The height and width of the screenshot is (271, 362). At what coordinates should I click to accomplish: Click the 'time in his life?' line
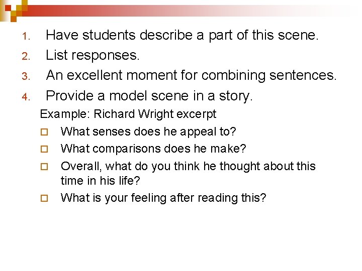click(x=101, y=181)
